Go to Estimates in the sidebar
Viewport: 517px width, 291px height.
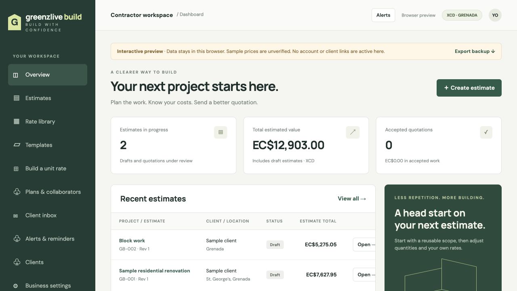(48, 98)
